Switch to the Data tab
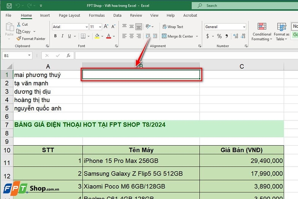 117,15
